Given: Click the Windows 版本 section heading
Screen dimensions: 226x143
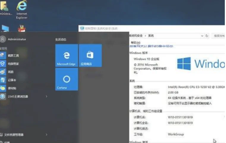Looking at the screenshot, I should pyautogui.click(x=138, y=53).
